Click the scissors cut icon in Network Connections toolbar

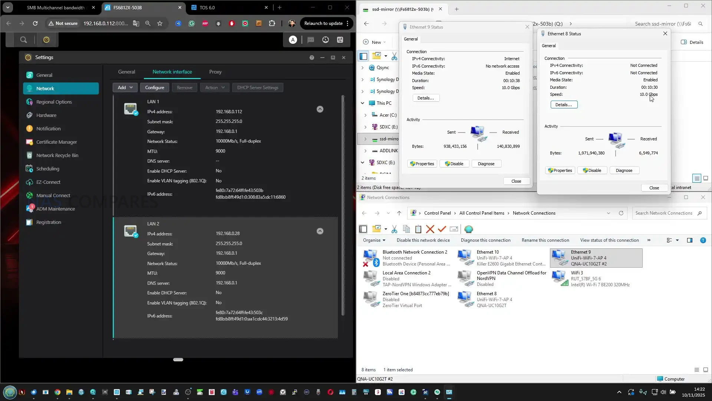pos(394,229)
